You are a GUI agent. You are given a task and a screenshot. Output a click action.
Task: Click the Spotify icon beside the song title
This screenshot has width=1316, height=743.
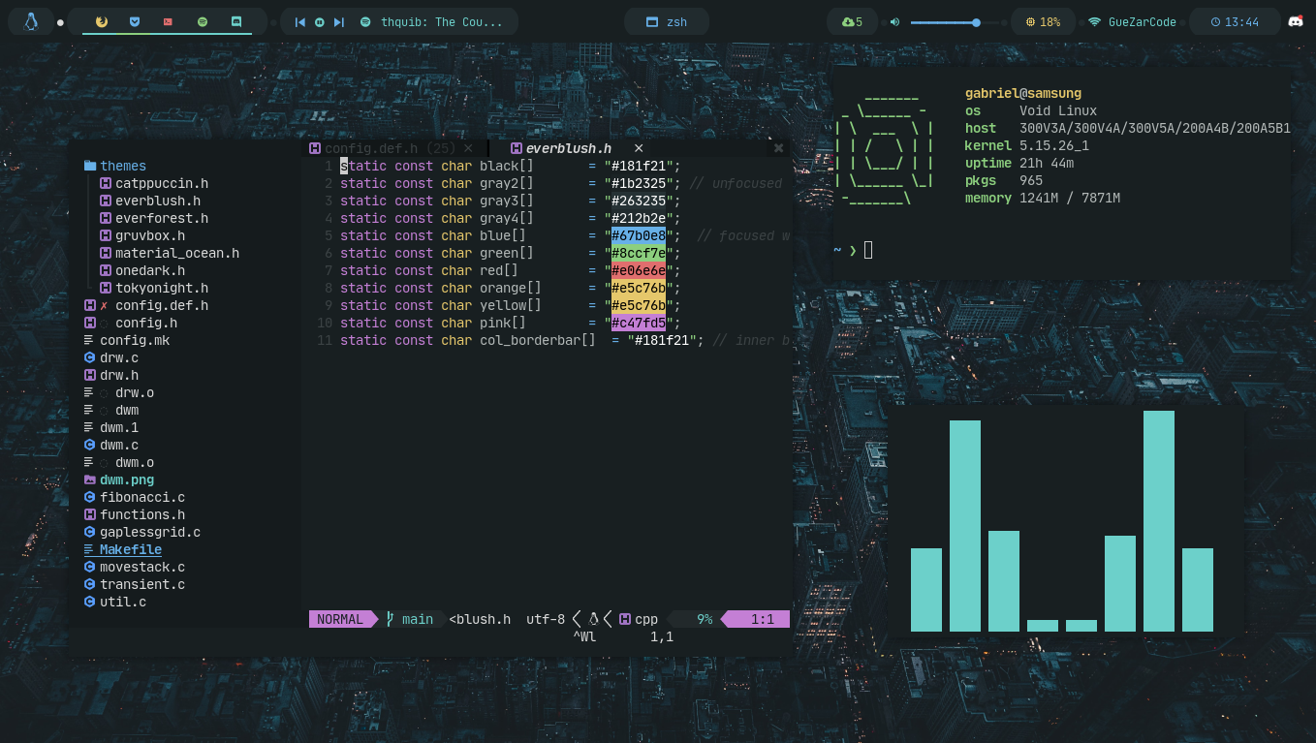[x=365, y=21]
